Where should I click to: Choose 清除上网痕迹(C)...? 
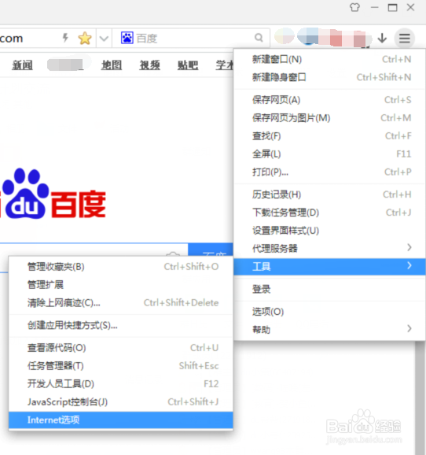[x=121, y=302]
